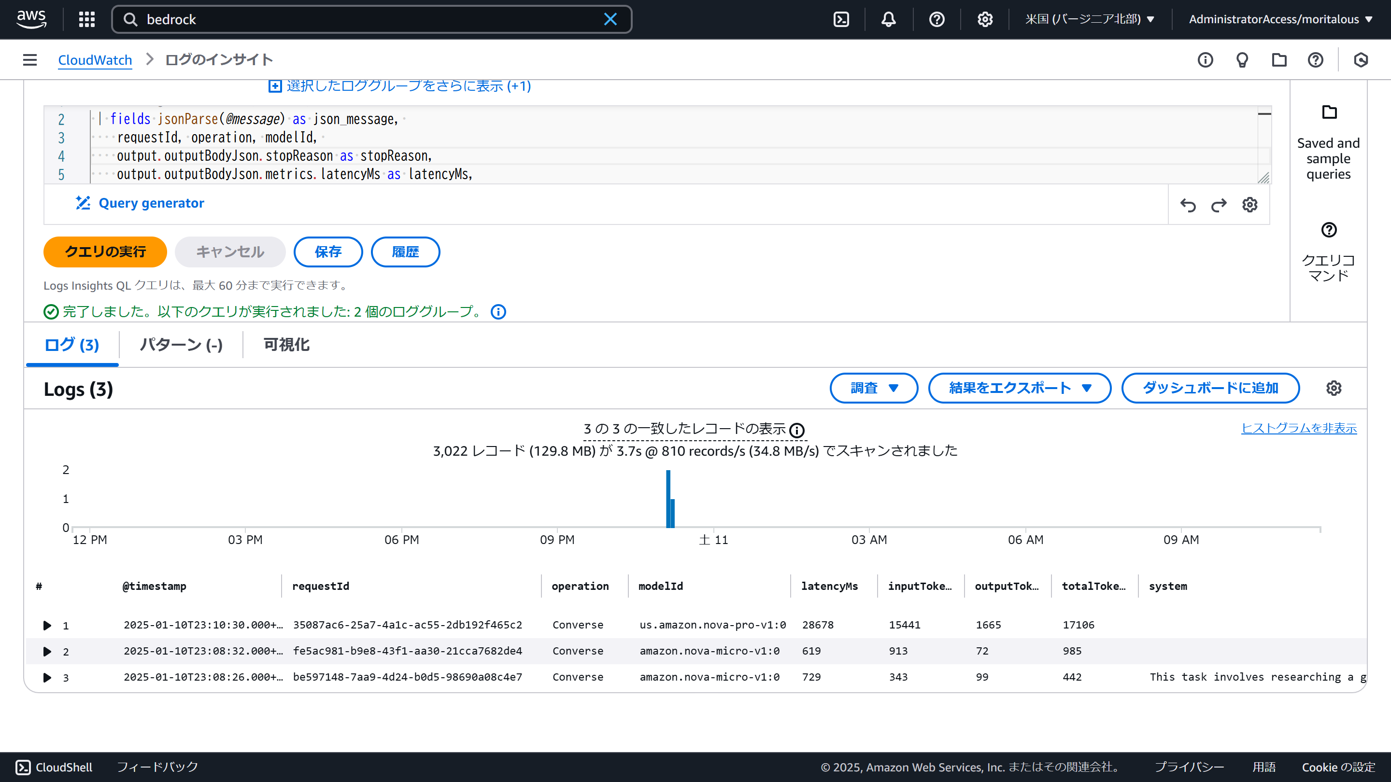Open the 結果をエクスポート dropdown
Screen dimensions: 1391x782
(1020, 388)
